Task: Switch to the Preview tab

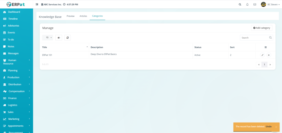Action: (70, 16)
